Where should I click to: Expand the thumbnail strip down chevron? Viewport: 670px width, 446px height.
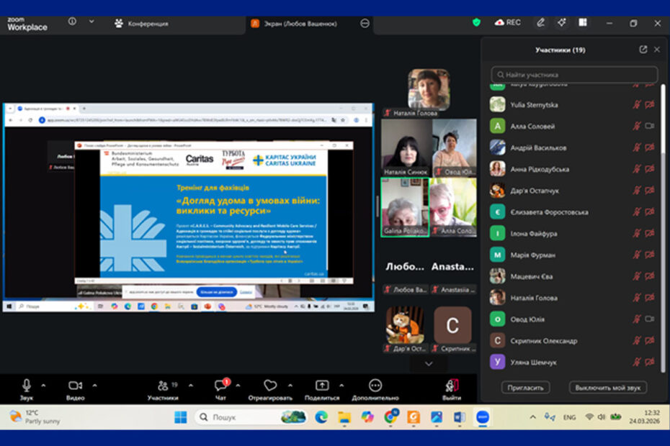429,364
